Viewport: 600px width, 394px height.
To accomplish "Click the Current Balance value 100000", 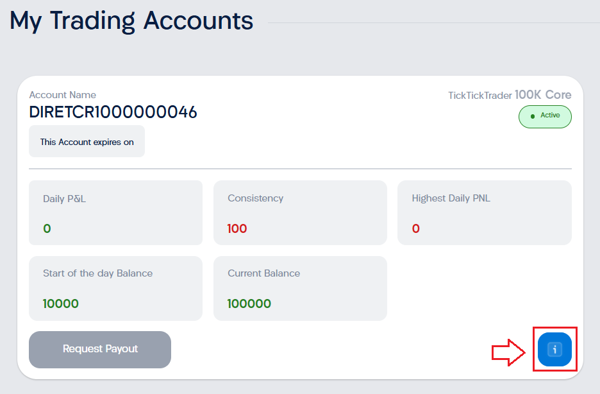I will tap(249, 304).
